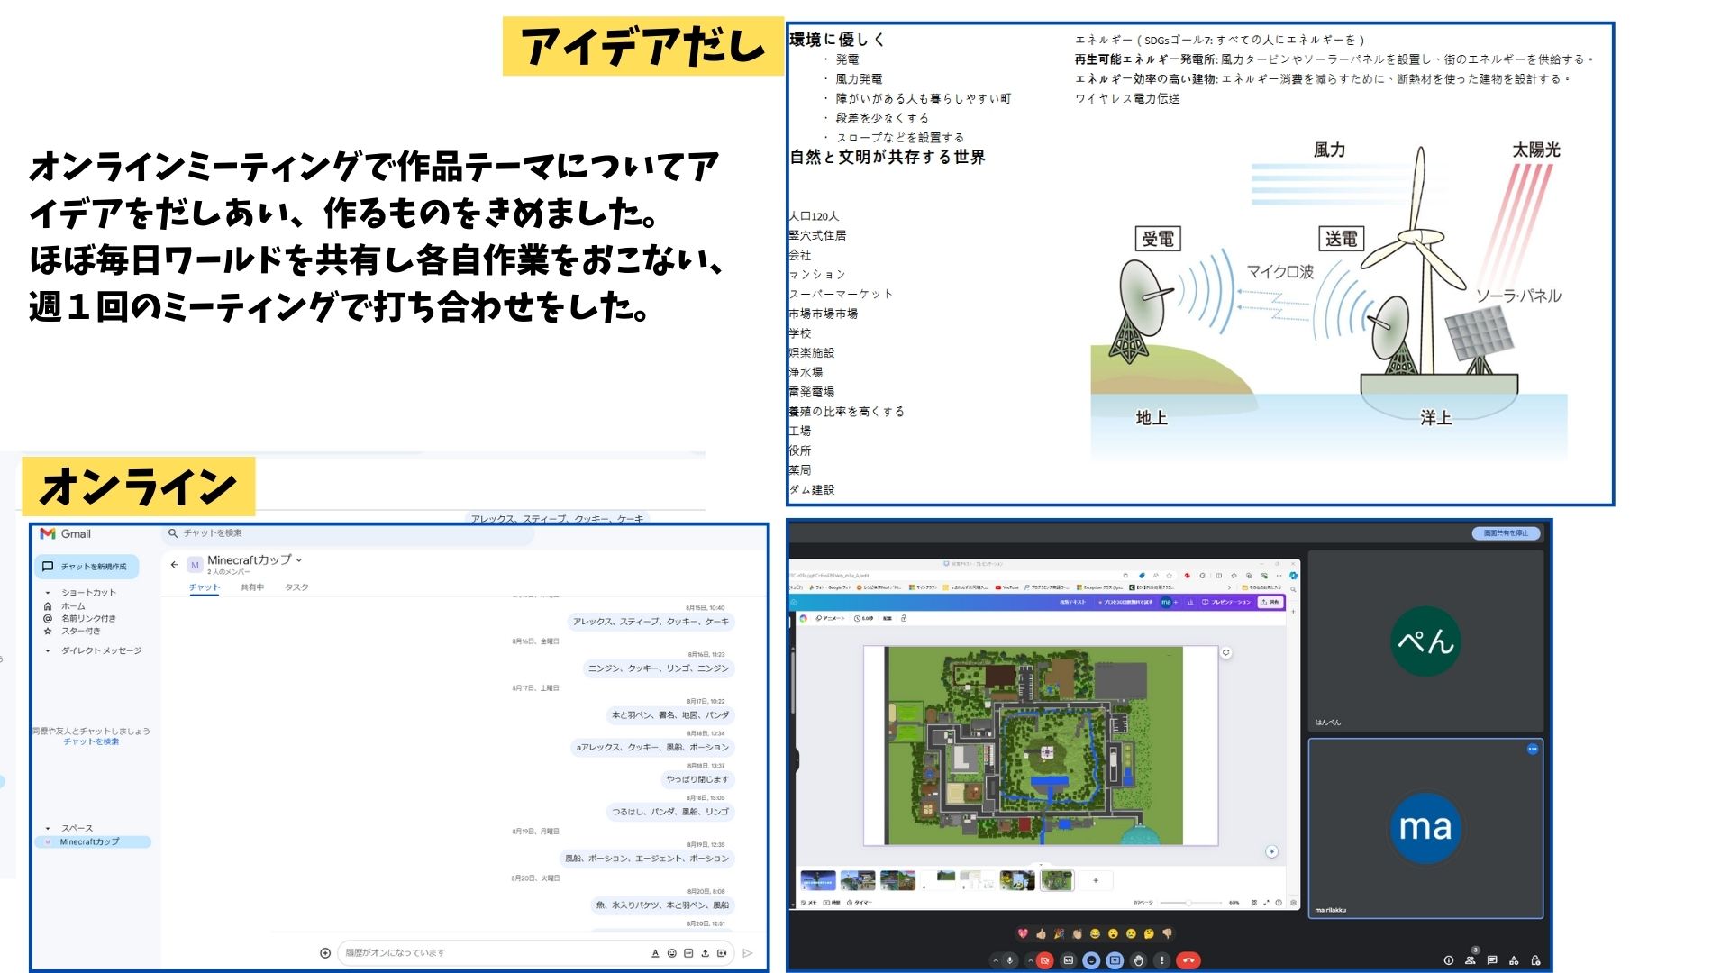Show the people list in Meet
This screenshot has width=1730, height=973.
1470,960
